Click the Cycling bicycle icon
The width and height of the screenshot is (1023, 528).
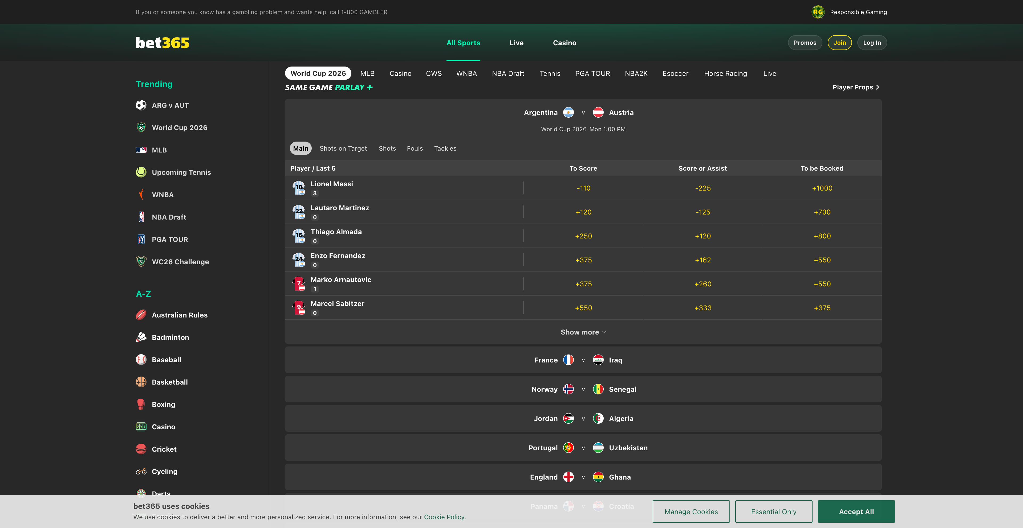tap(141, 471)
